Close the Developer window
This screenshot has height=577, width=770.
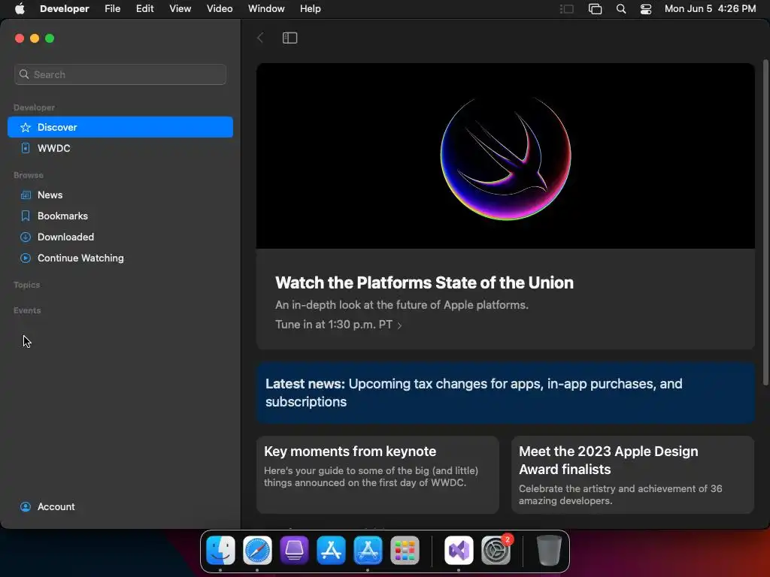(20, 38)
